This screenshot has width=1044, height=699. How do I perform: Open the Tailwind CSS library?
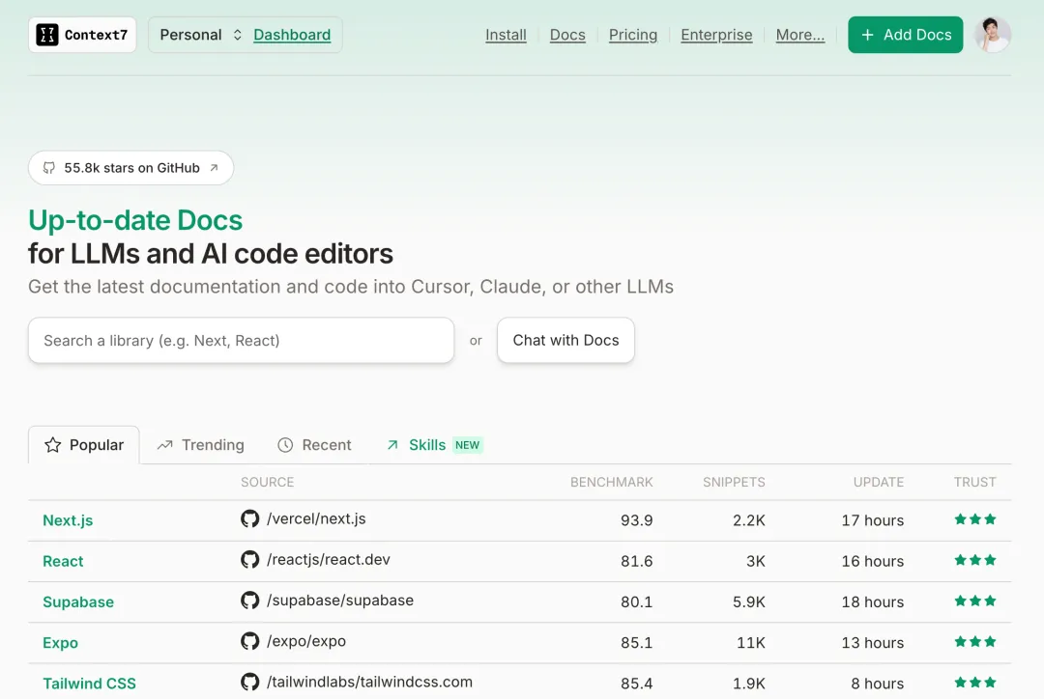(89, 683)
